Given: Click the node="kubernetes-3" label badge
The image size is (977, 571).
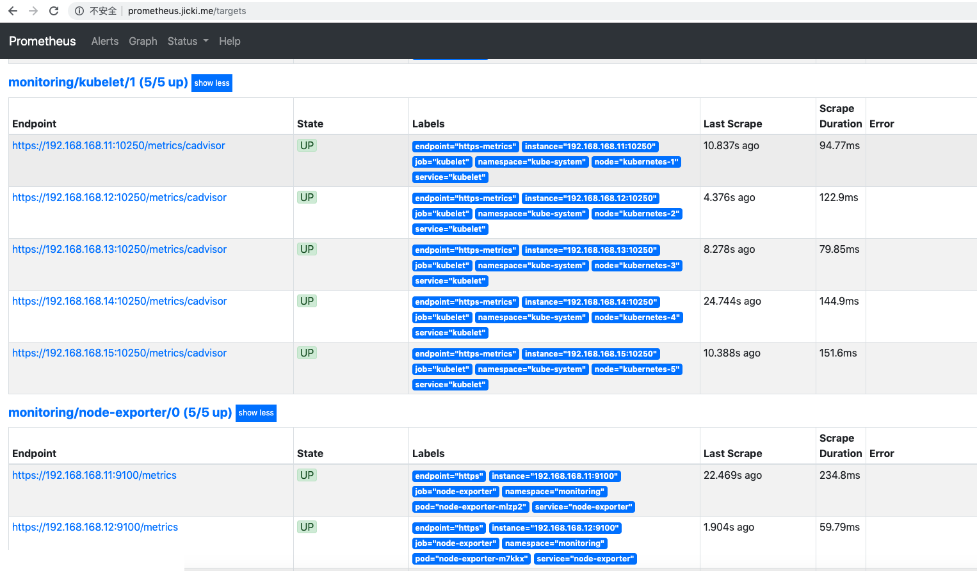Looking at the screenshot, I should point(636,266).
